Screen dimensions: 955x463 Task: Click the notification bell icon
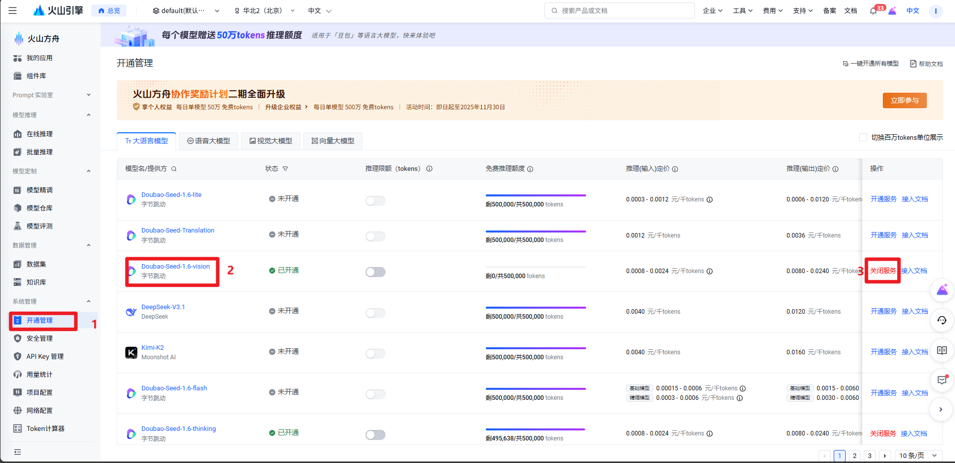click(873, 11)
